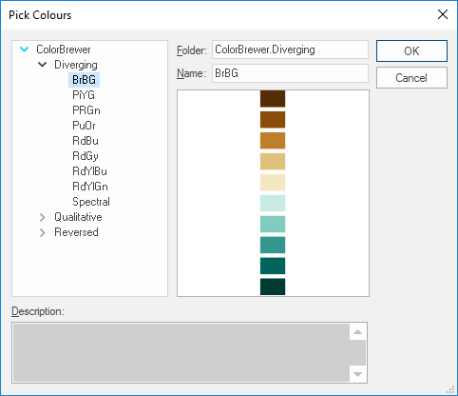Pick the RdBu palette
This screenshot has height=396, width=458.
click(86, 141)
